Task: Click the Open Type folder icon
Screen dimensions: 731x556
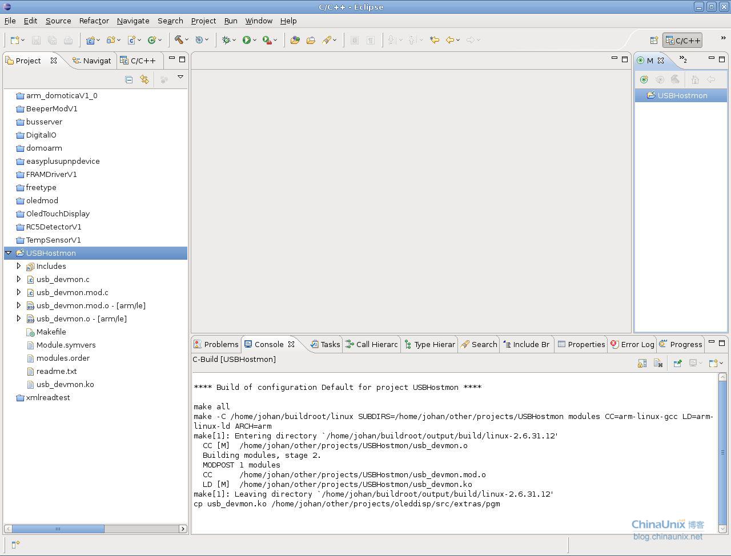Action: pos(311,40)
